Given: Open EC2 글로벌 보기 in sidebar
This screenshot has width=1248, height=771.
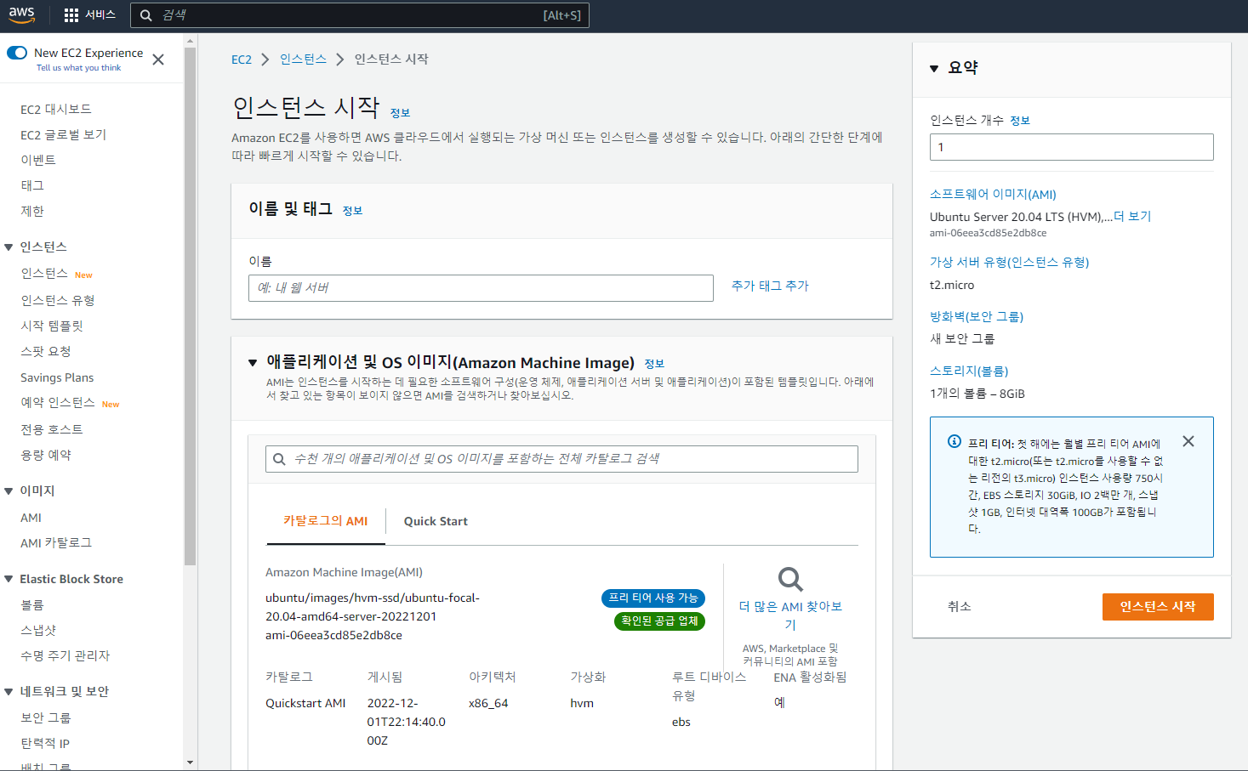Looking at the screenshot, I should [x=64, y=135].
